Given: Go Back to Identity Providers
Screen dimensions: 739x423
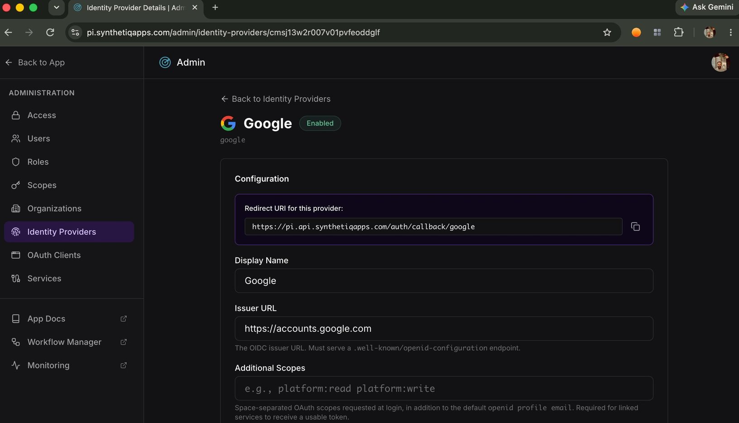Looking at the screenshot, I should [x=276, y=99].
